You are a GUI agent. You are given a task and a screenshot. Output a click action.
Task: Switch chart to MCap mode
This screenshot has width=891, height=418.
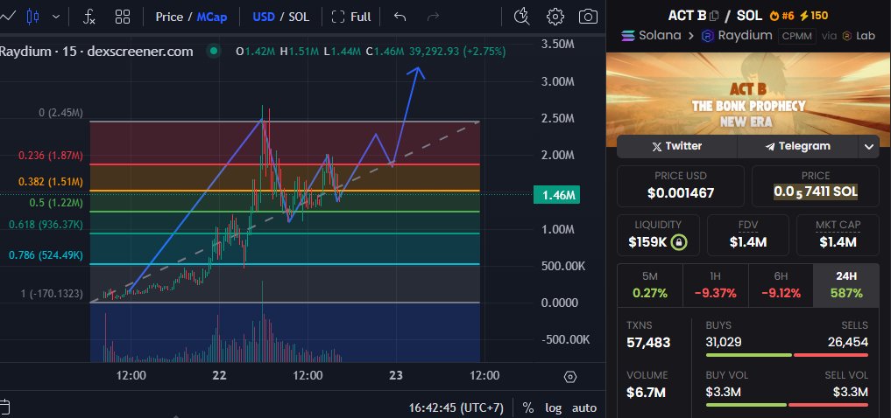[212, 17]
